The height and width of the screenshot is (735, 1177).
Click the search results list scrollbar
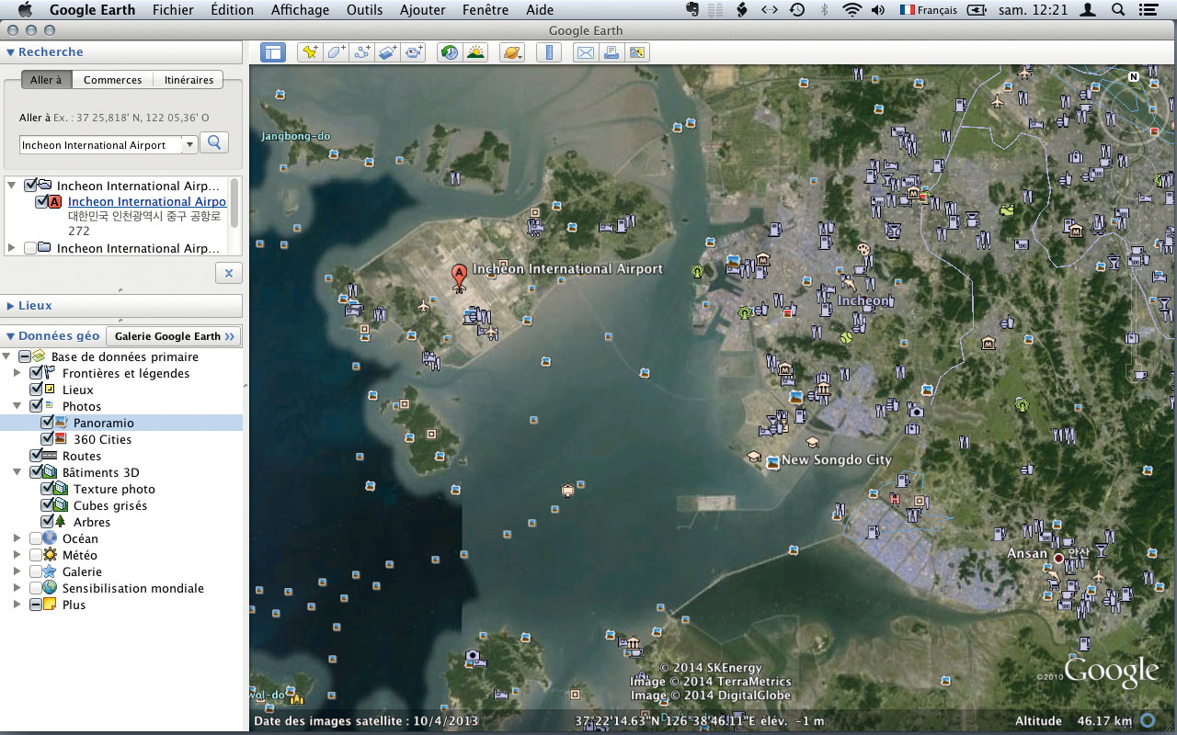coord(234,202)
